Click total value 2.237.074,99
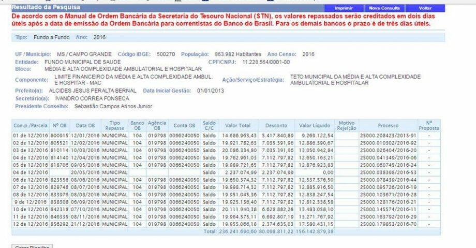 tap(241, 172)
